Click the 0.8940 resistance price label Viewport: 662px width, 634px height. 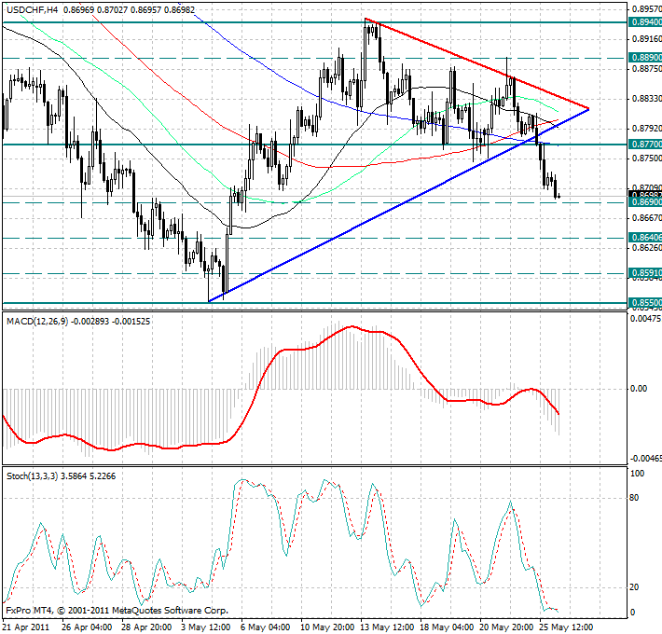(x=645, y=21)
